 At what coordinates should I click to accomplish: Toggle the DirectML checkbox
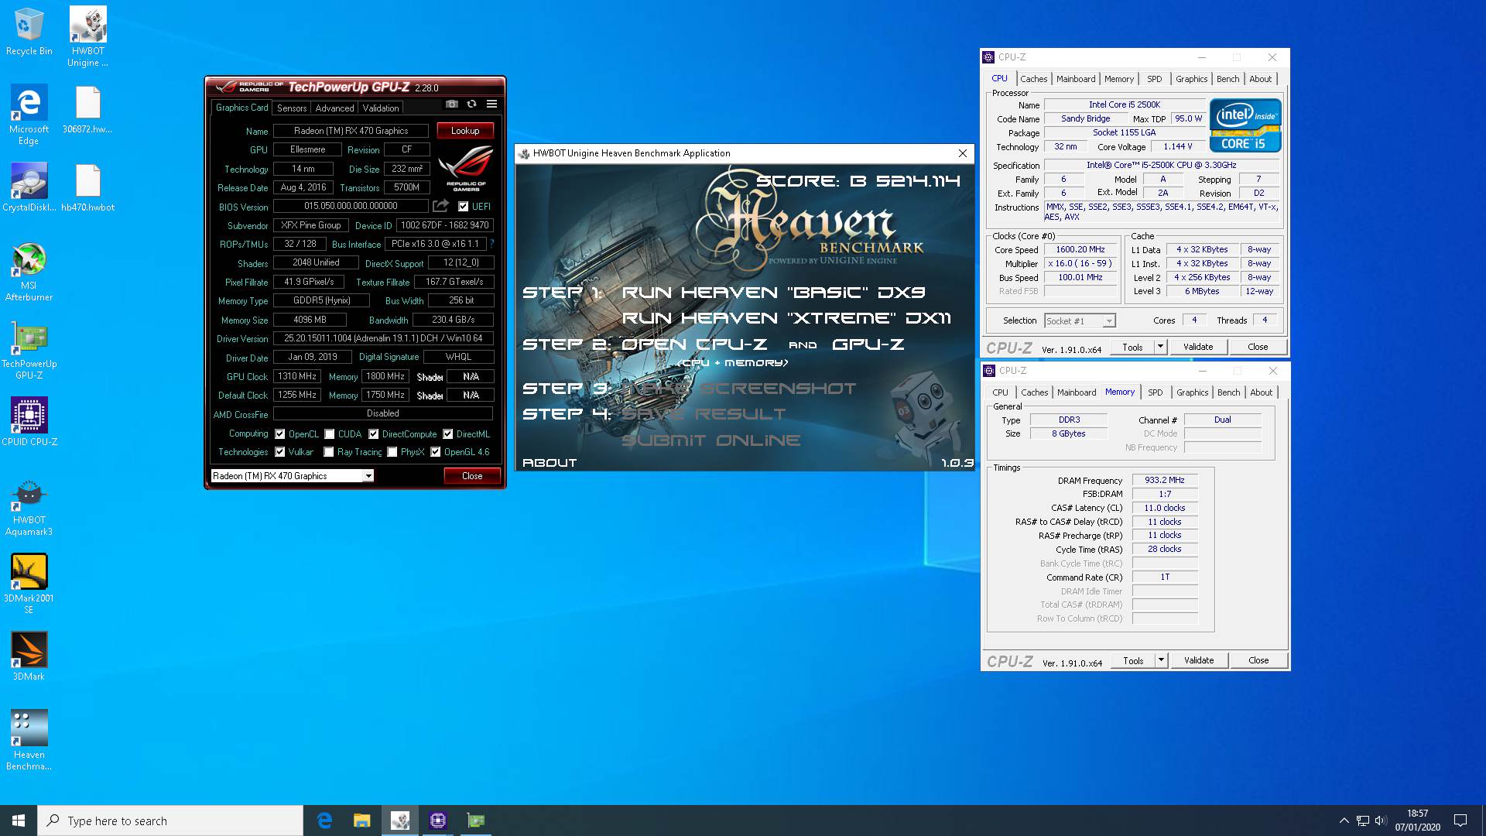point(448,434)
